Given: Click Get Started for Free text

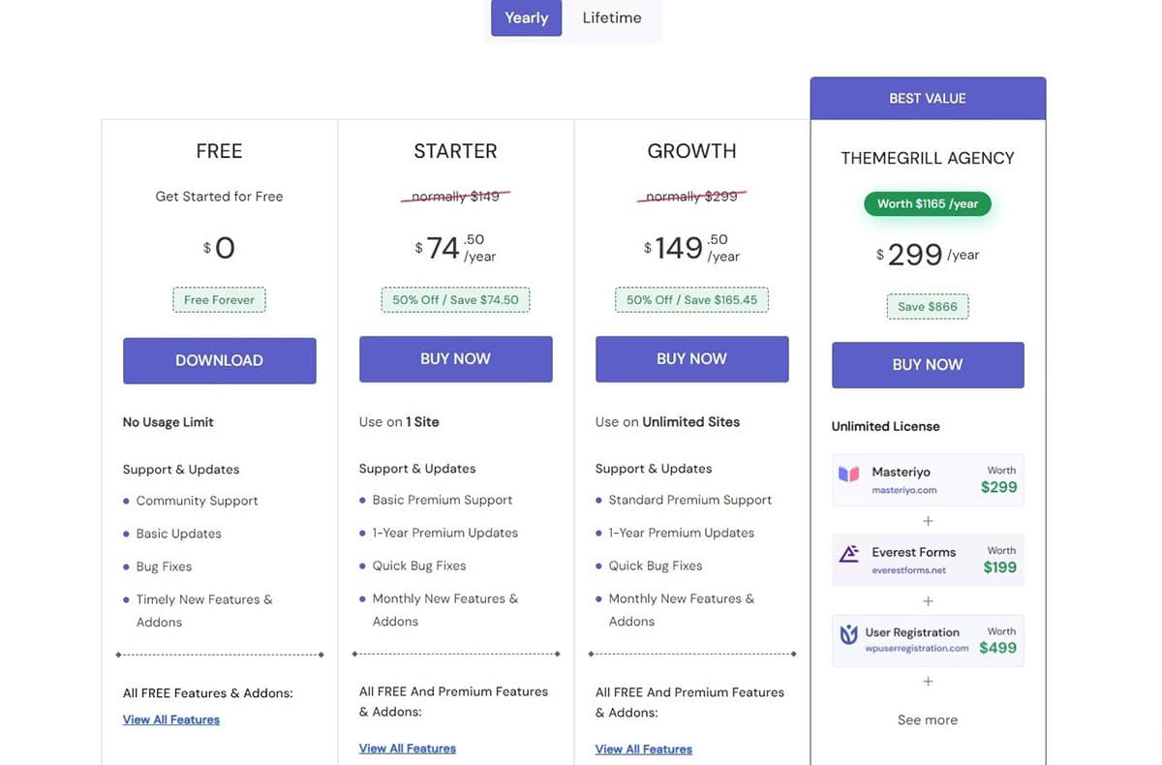Looking at the screenshot, I should (220, 197).
